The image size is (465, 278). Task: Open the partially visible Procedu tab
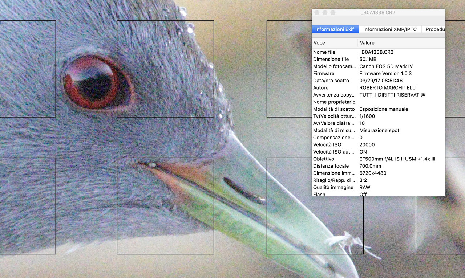pos(434,29)
